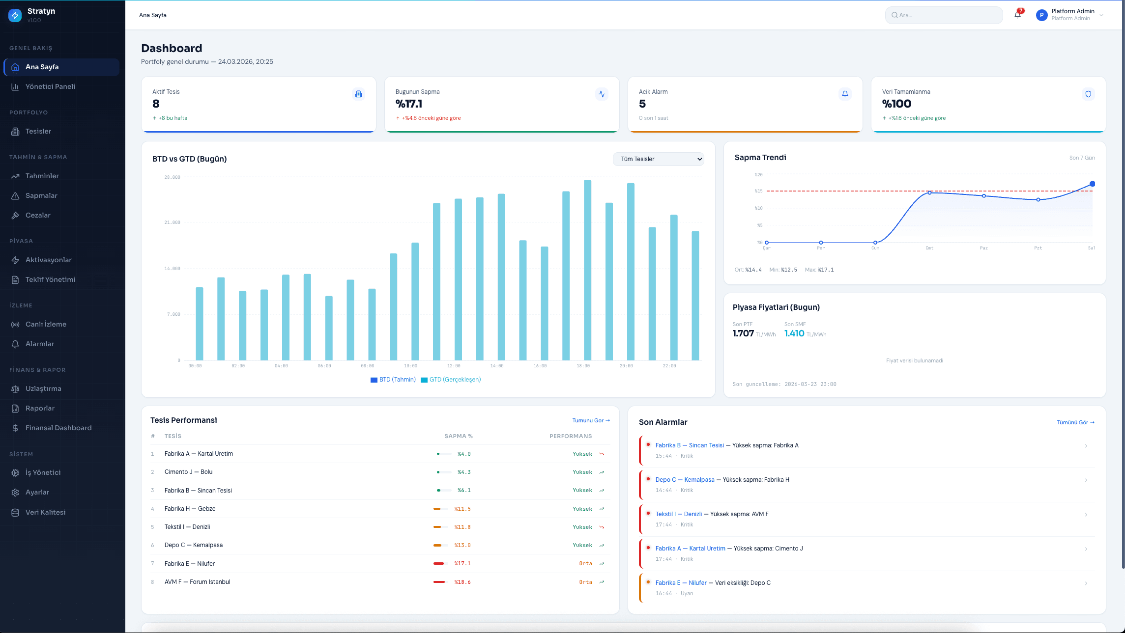Viewport: 1125px width, 633px height.
Task: Click Tumunu Gor link in Tesis Performansi
Action: [x=591, y=420]
